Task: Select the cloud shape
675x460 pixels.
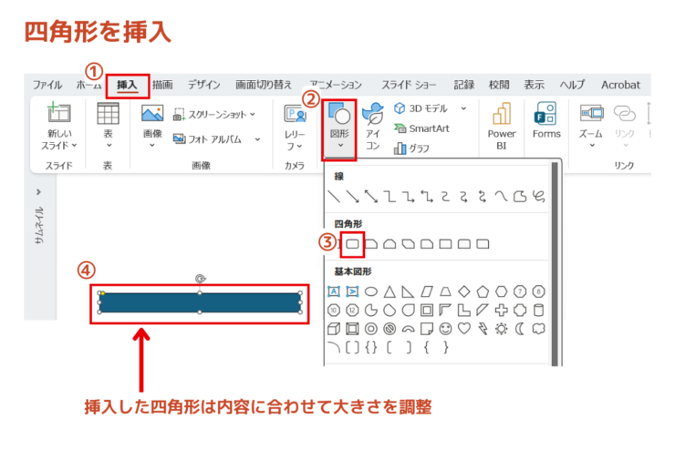Action: pos(538,329)
